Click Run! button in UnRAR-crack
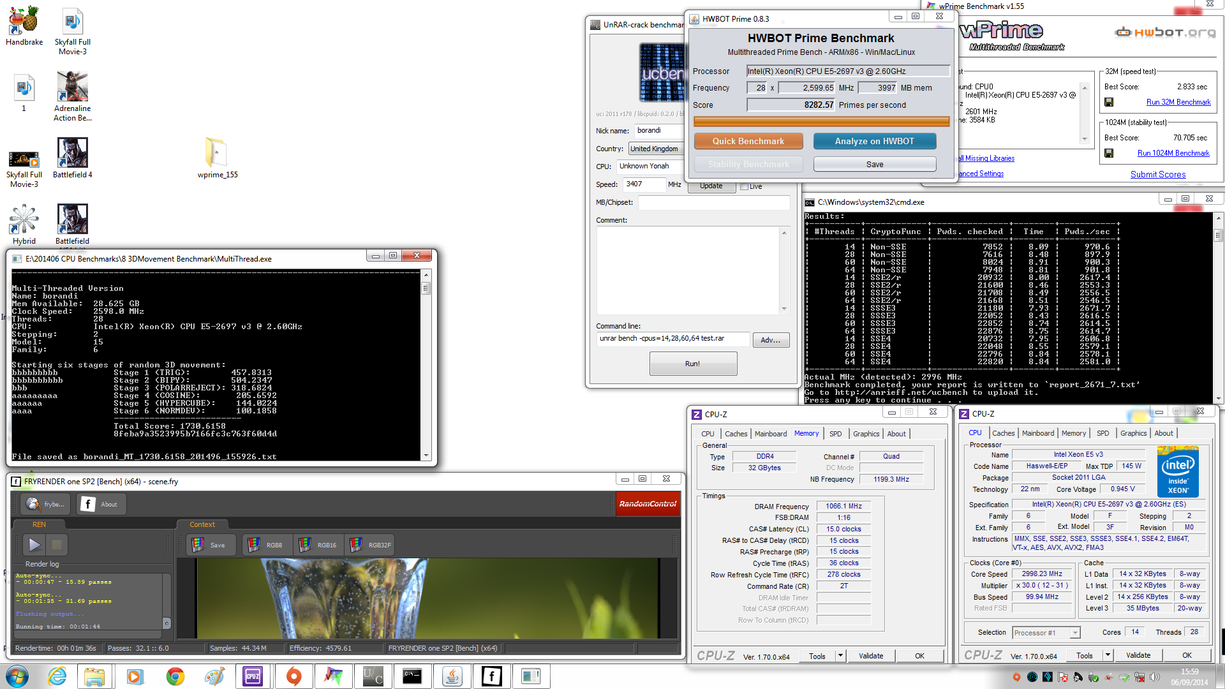1225x689 pixels. [693, 364]
